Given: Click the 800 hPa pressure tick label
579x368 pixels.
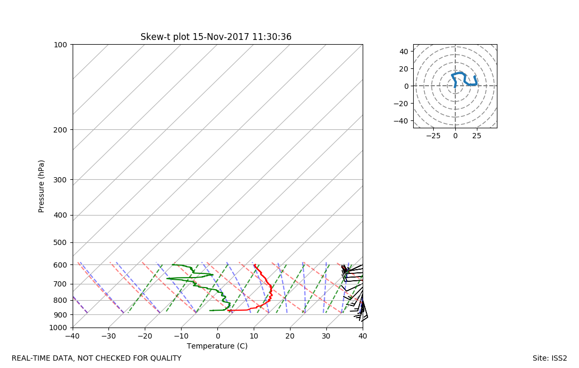Looking at the screenshot, I should point(61,301).
